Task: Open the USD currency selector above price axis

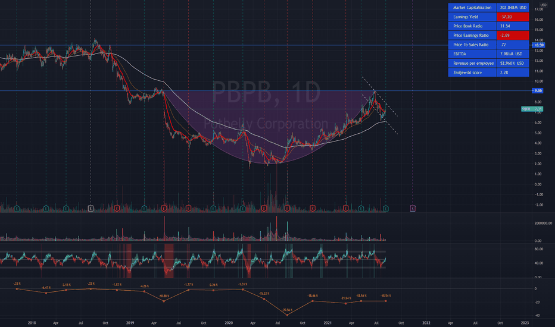Action: click(543, 5)
